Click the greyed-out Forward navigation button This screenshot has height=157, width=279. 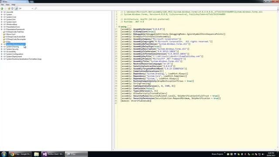pos(6,8)
